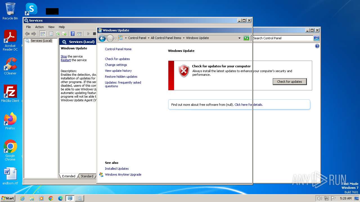This screenshot has width=360, height=202.
Task: Click Refresh icon in Services toolbar
Action: (58, 34)
